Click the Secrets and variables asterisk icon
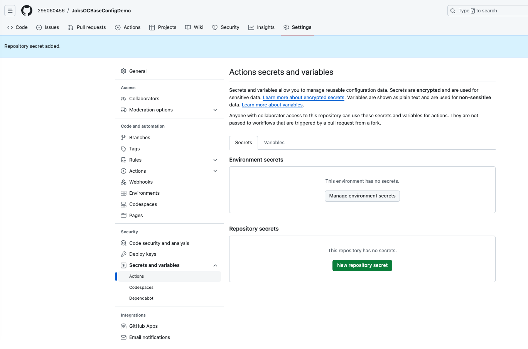528x349 pixels. pos(123,265)
